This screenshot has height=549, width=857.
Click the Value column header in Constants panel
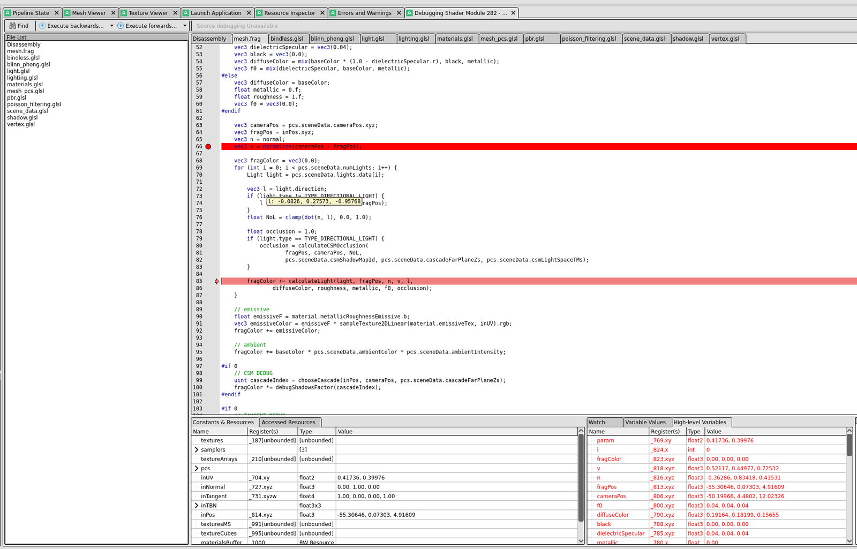tap(345, 432)
